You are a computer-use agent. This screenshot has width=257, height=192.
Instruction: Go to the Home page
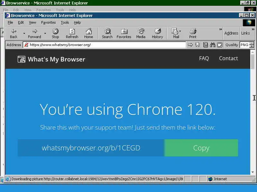(x=89, y=34)
